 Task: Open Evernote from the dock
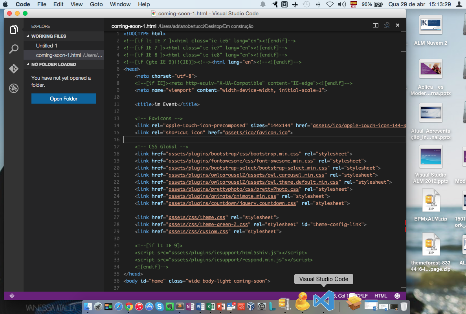[x=169, y=307]
